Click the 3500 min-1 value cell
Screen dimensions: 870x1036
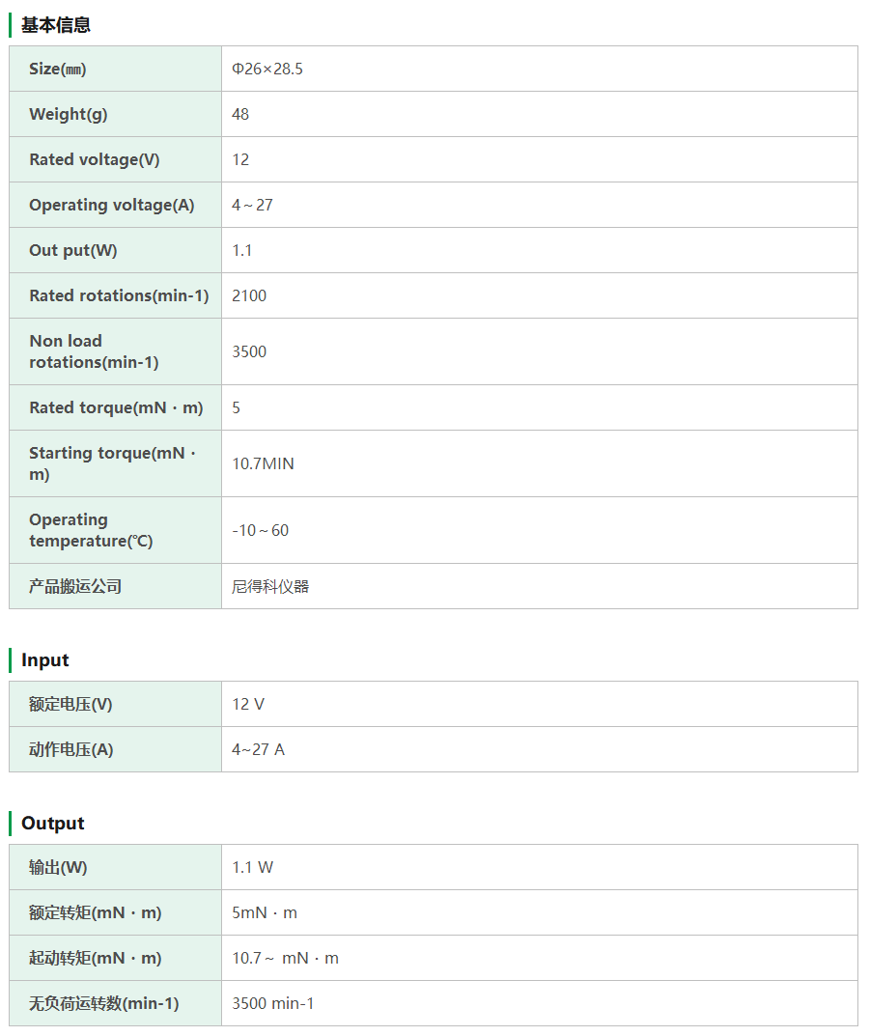(x=273, y=1003)
